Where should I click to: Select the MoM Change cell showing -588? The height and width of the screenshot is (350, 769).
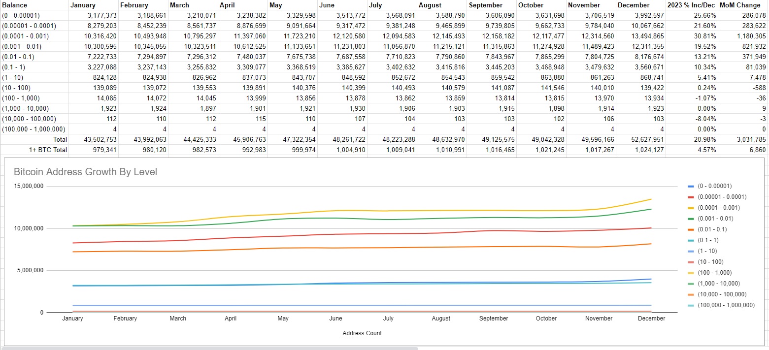coord(757,88)
